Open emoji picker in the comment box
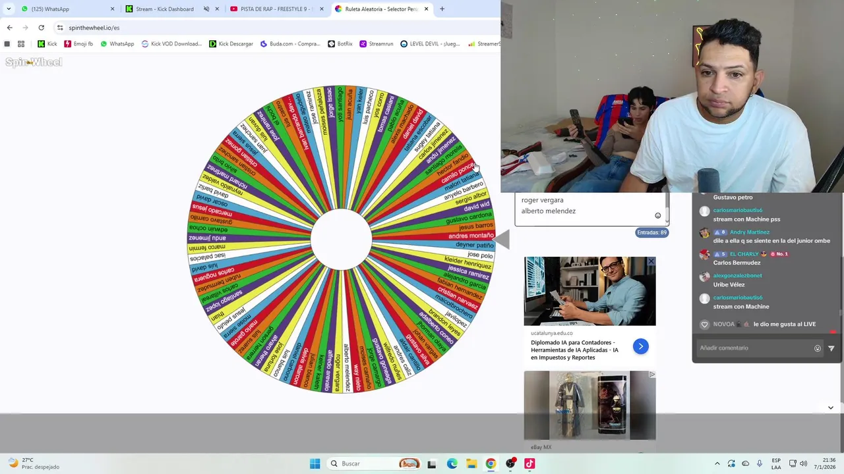 [818, 348]
